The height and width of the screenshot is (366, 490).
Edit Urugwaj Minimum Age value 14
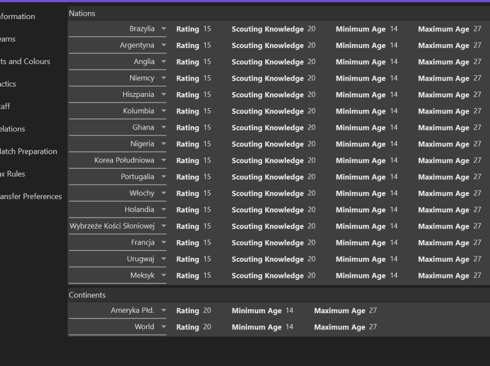(x=394, y=259)
